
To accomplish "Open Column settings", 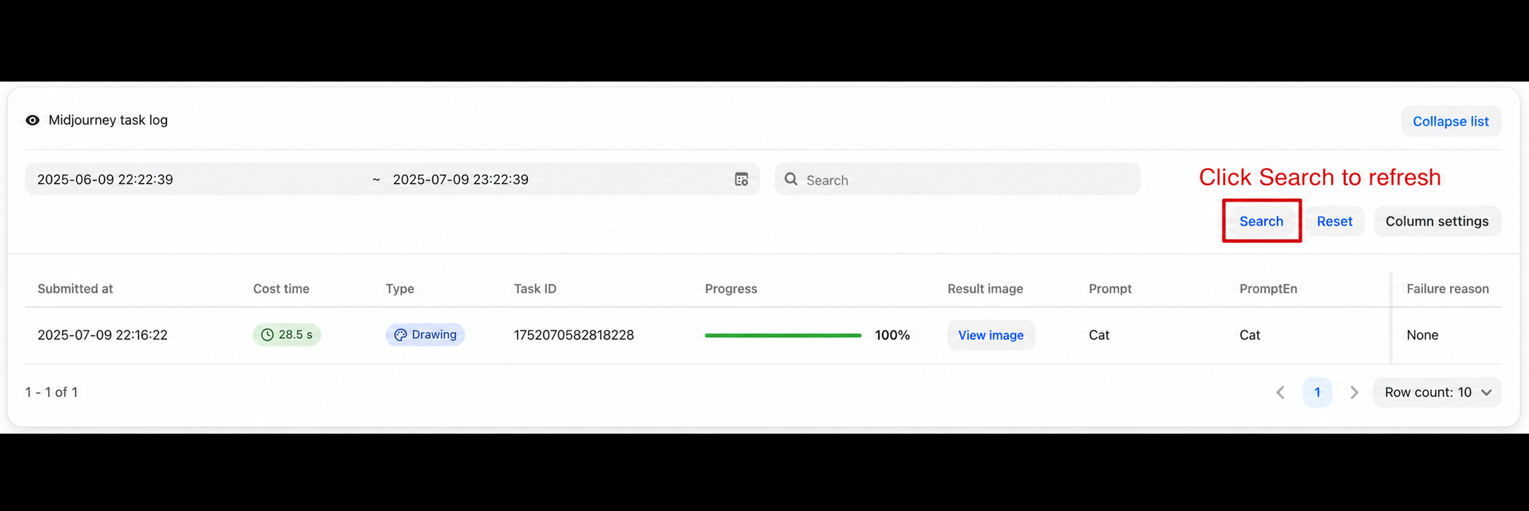I will pos(1437,221).
